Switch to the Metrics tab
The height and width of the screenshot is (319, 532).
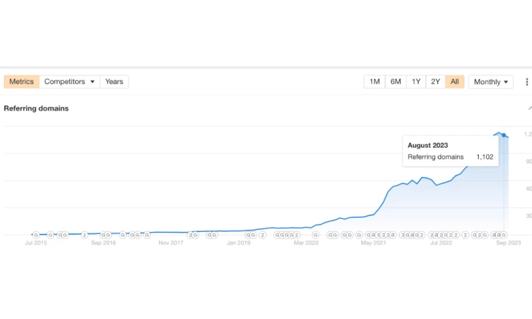[x=21, y=82]
